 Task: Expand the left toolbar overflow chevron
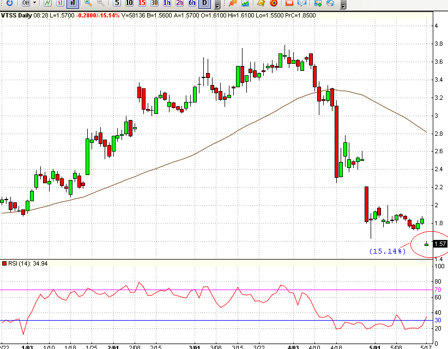tap(217, 5)
